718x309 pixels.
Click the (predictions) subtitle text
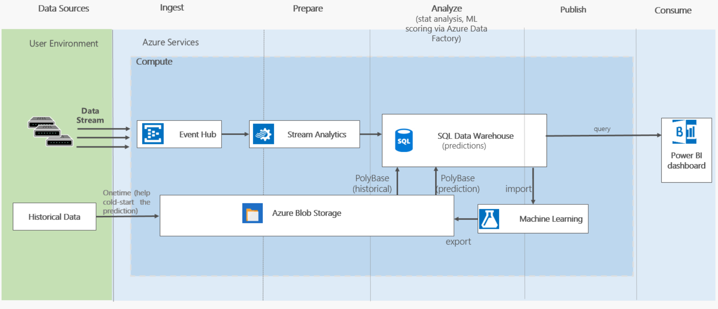pyautogui.click(x=464, y=146)
